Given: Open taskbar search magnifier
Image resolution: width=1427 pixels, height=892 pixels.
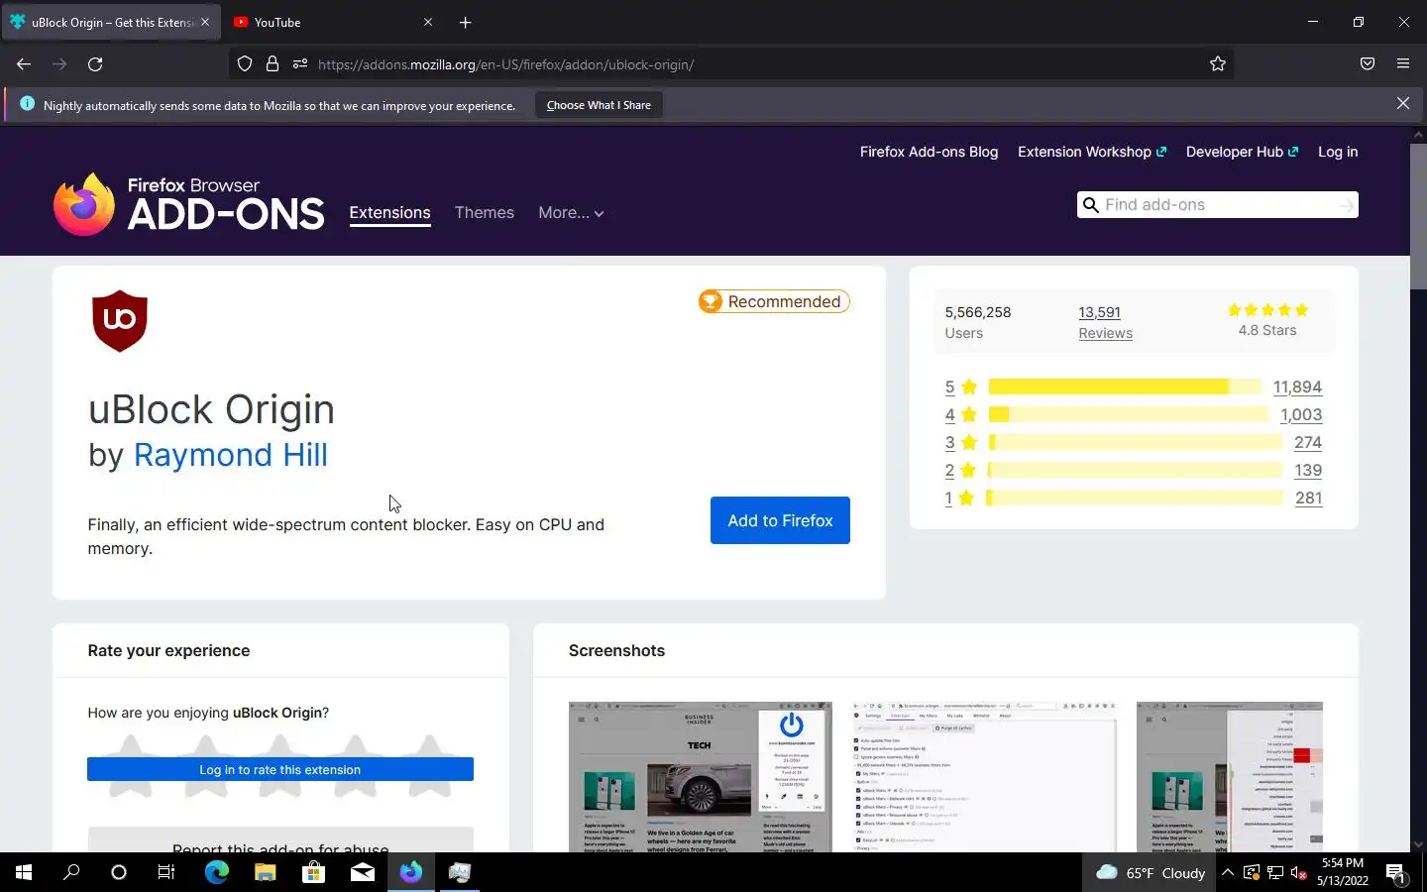Looking at the screenshot, I should (71, 872).
